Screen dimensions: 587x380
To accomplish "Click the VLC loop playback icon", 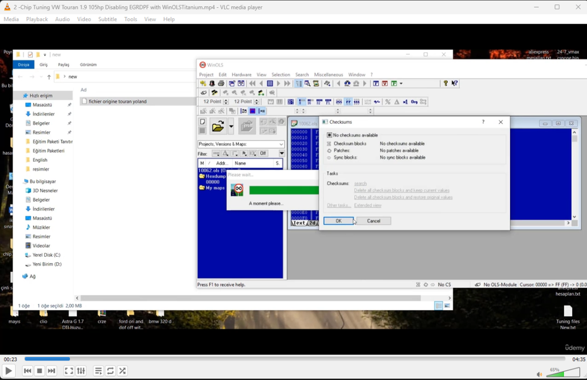I will click(110, 371).
